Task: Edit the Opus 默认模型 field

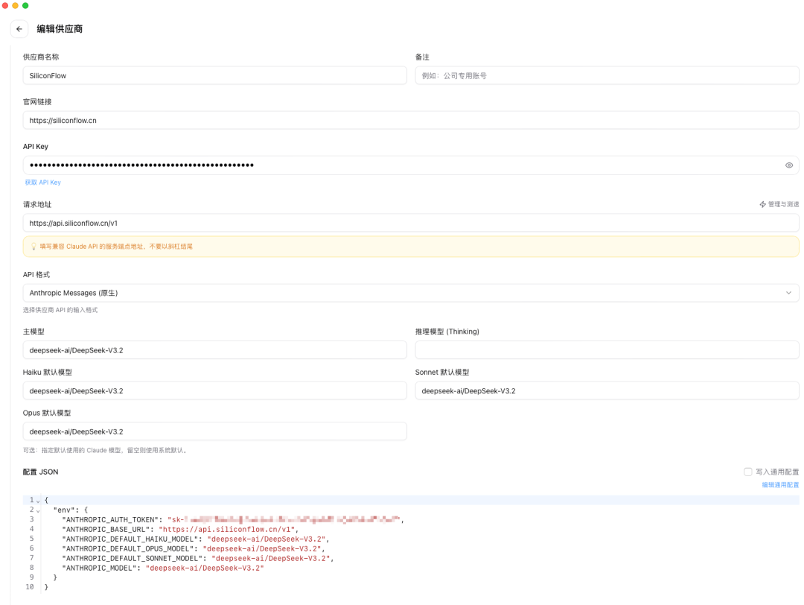Action: (x=215, y=431)
